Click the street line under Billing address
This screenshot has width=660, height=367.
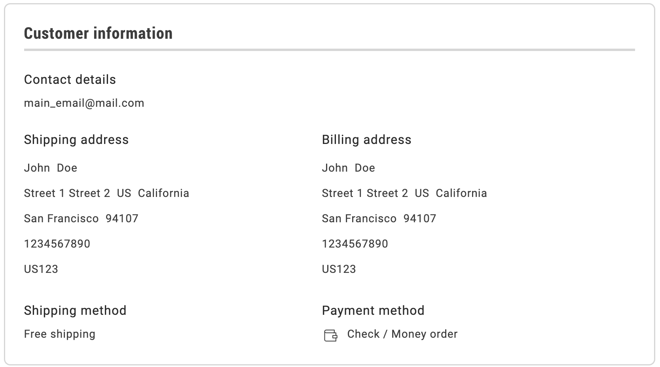(x=404, y=193)
